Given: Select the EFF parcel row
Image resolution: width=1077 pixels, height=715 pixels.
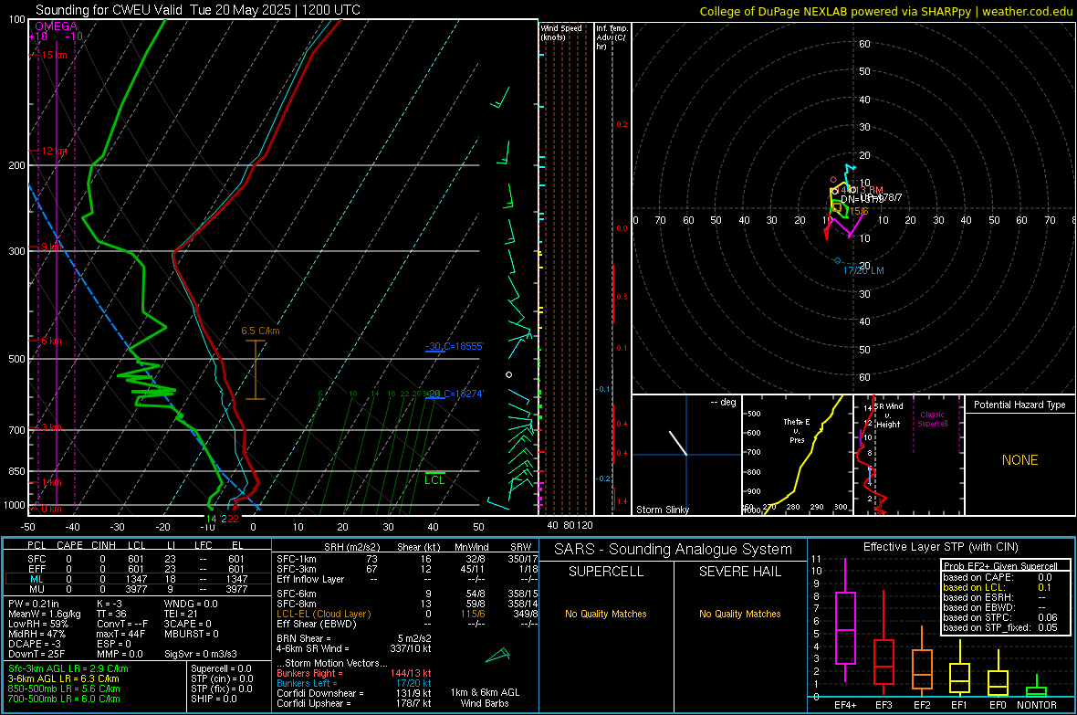Looking at the screenshot, I should click(137, 569).
